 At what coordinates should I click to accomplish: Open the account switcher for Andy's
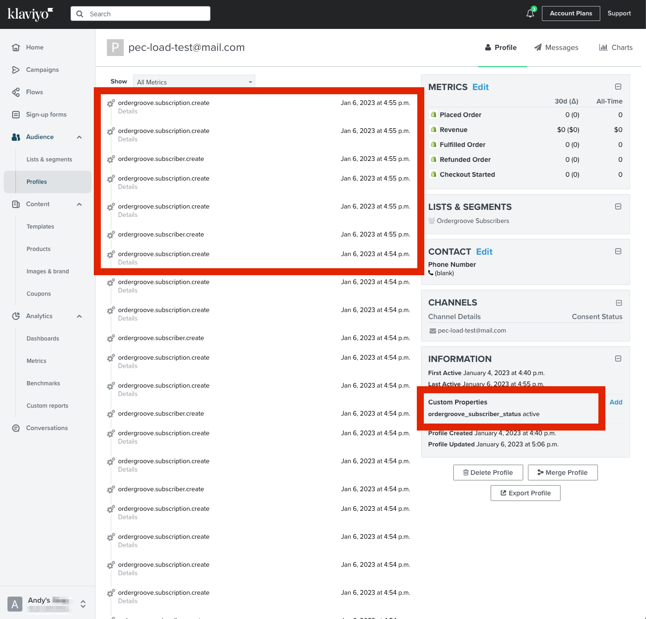coord(83,604)
